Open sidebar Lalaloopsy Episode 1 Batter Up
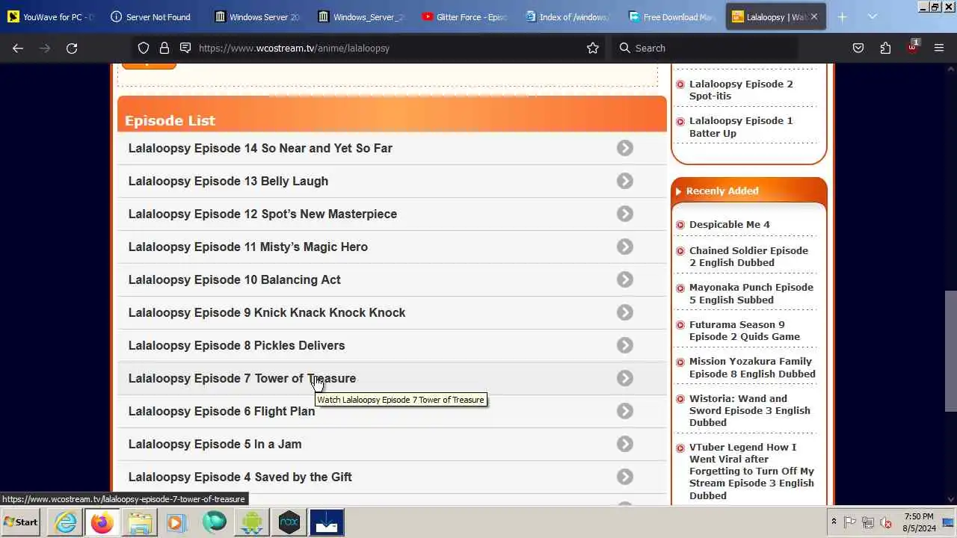The image size is (957, 538). coord(741,127)
